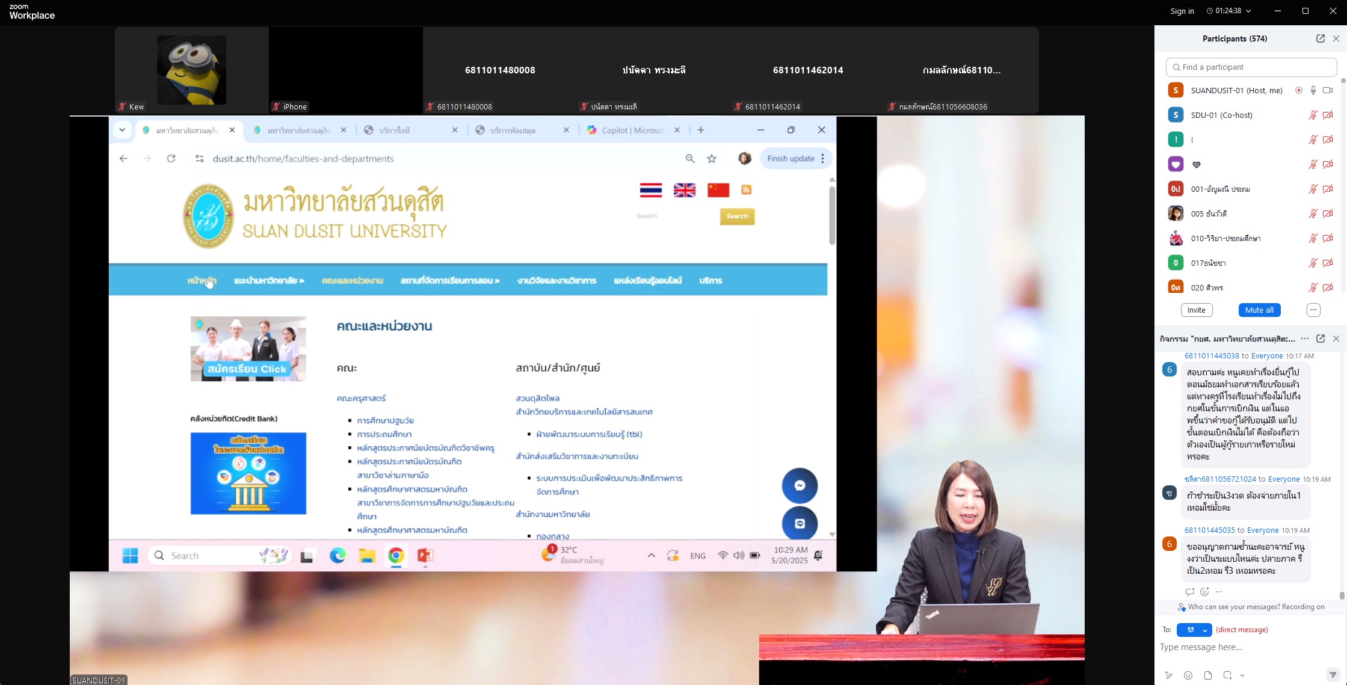This screenshot has height=685, width=1347.
Task: Reply in thread to the last message
Action: click(x=1189, y=592)
